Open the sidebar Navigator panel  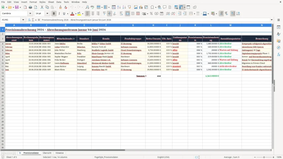[279, 47]
